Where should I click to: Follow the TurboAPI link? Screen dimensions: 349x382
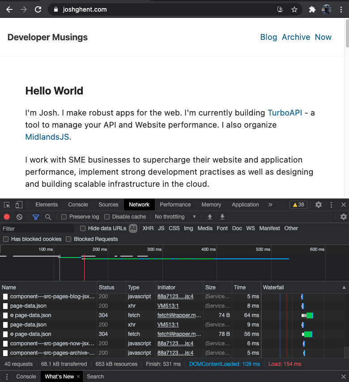[285, 113]
